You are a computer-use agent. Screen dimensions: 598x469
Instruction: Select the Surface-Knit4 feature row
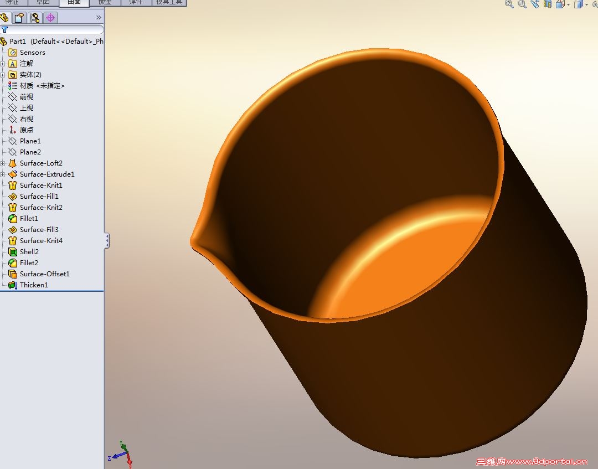35,241
